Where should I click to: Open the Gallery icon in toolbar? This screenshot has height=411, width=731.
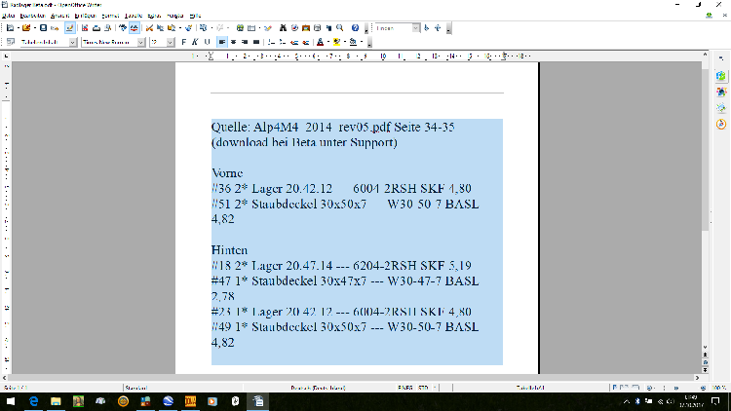[306, 28]
